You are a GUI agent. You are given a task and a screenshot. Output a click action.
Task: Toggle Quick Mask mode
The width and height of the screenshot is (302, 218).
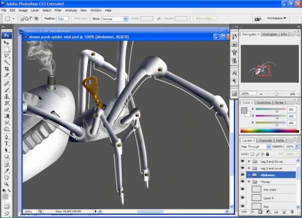click(7, 206)
